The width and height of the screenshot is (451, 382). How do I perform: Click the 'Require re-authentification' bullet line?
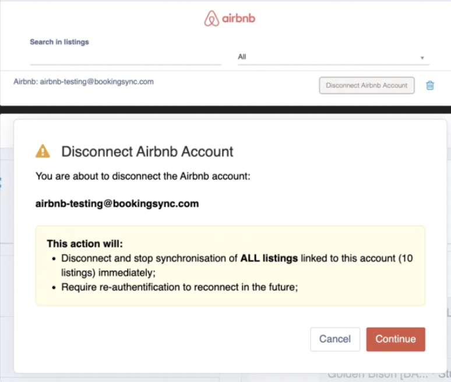coord(179,287)
